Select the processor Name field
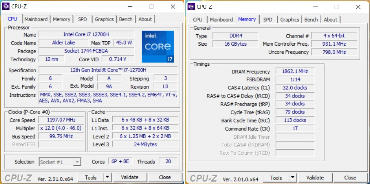This screenshot has width=370, height=184. [86, 35]
